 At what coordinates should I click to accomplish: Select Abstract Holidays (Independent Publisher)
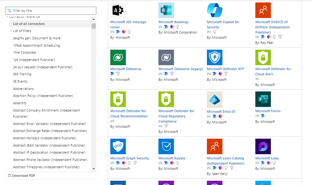click(x=44, y=138)
